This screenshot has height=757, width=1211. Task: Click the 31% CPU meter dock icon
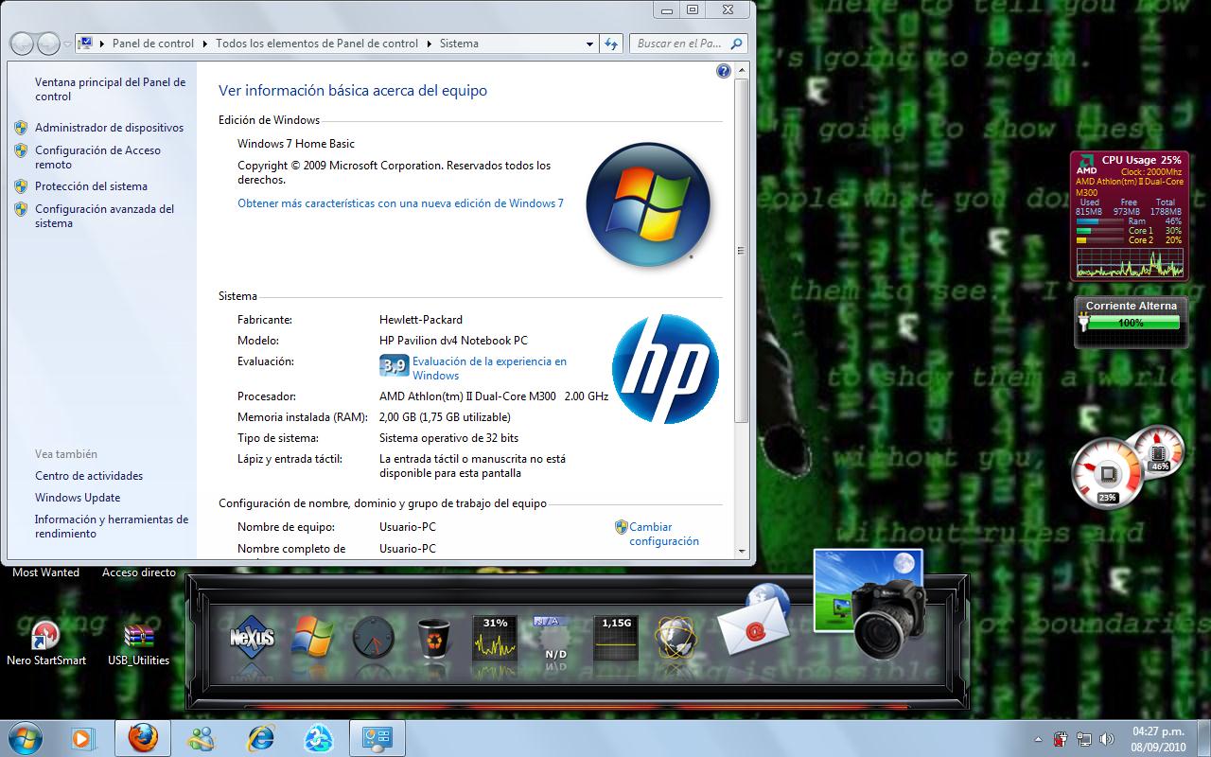pyautogui.click(x=495, y=637)
